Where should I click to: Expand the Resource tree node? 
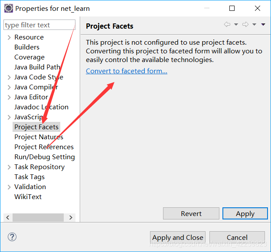tap(9, 37)
